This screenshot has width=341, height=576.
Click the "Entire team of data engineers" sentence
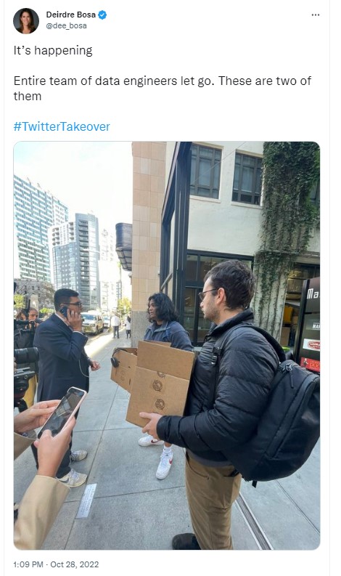point(114,81)
